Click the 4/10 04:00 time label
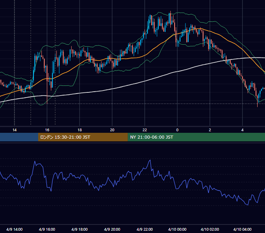This screenshot has height=233, width=265. 242,229
